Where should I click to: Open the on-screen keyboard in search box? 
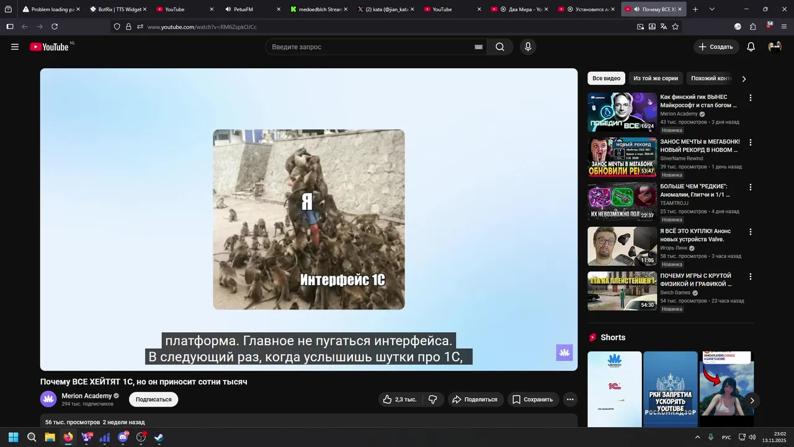point(478,47)
